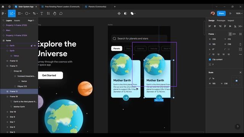Image resolution: width=244 pixels, height=137 pixels.
Task: Select center scale anchor point
Action: [236, 81]
